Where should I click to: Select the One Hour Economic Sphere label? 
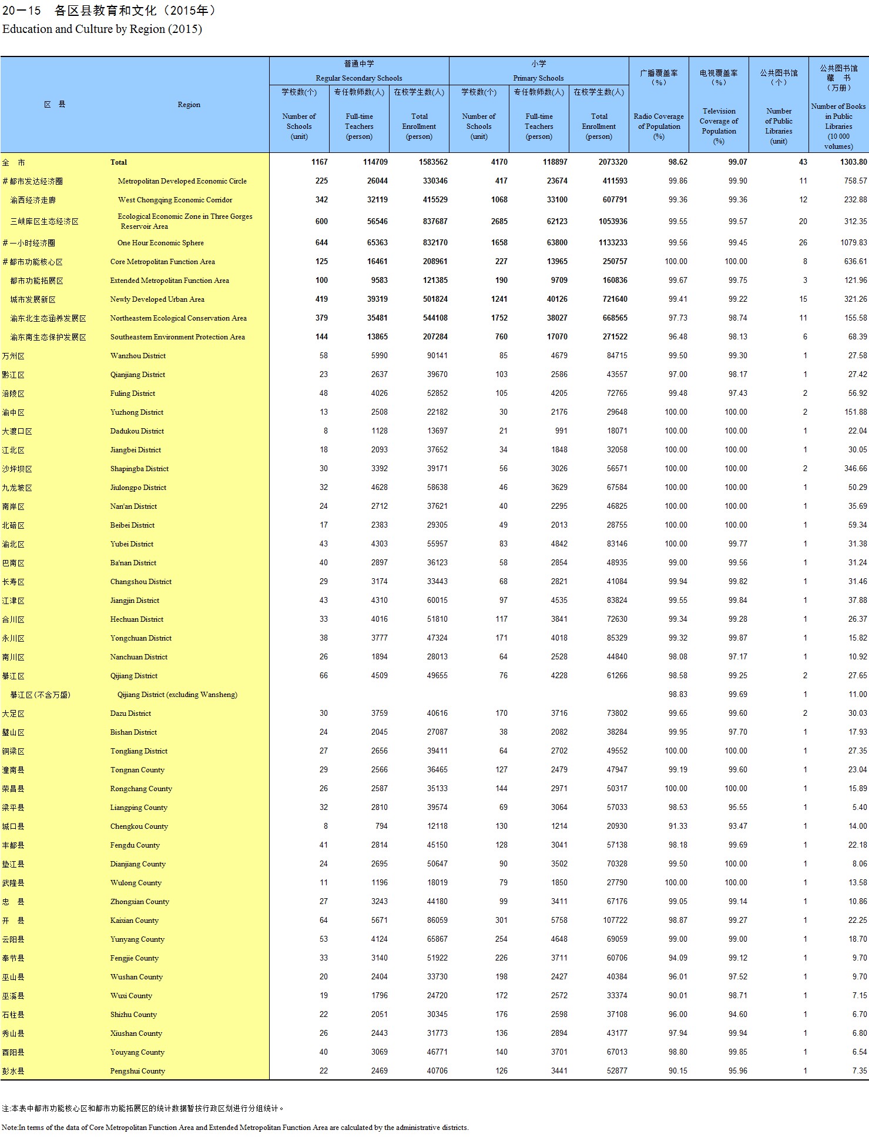click(x=160, y=243)
